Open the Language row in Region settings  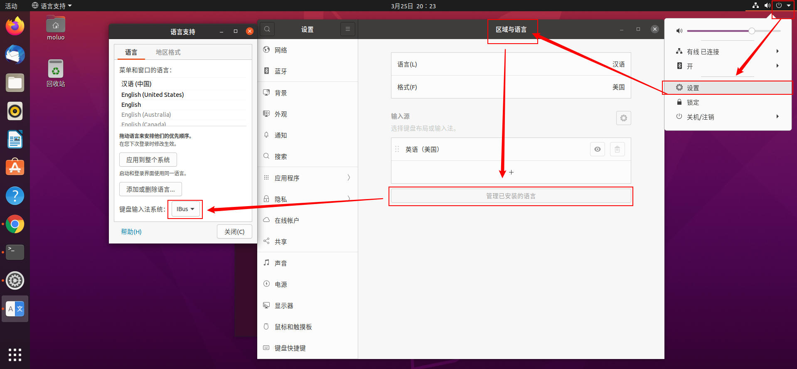[x=511, y=64]
